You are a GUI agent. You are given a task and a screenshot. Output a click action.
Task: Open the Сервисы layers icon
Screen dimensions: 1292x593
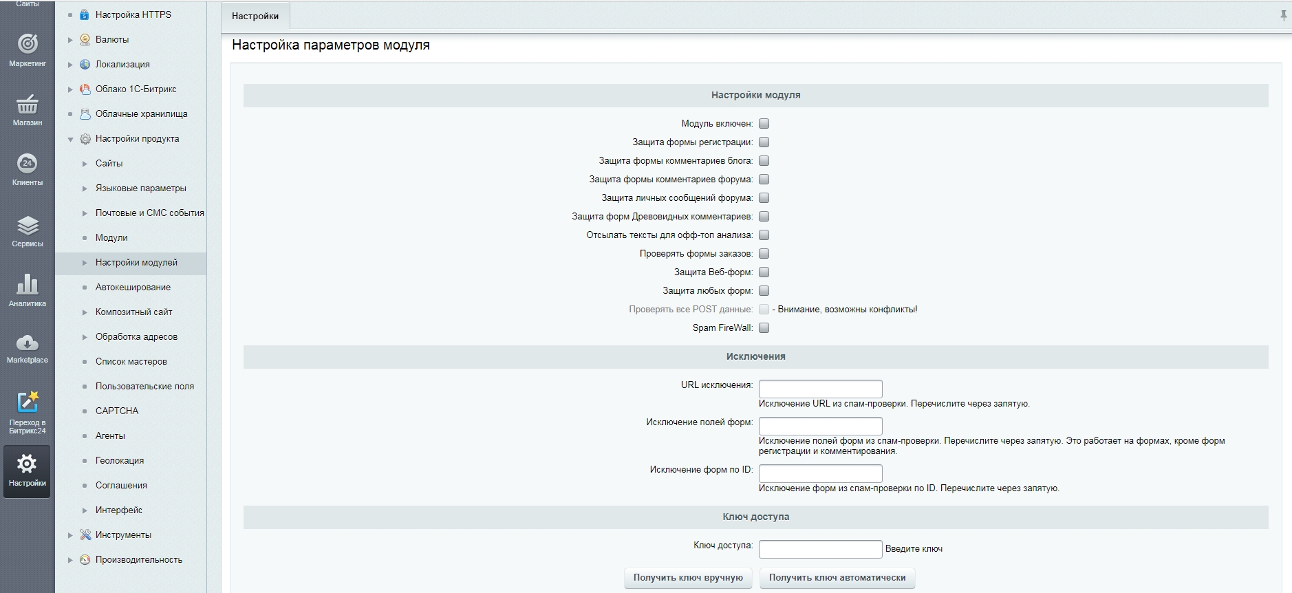click(x=28, y=226)
